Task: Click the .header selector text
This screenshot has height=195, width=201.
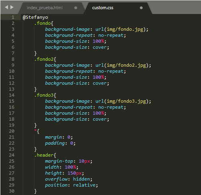Action: pyautogui.click(x=44, y=155)
